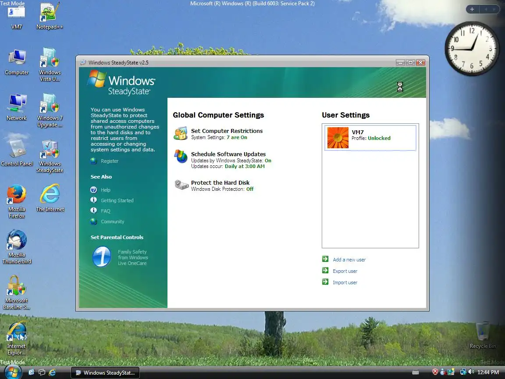Select the Windows 7 Upgrade desktop shortcut
505x379 pixels.
(x=50, y=110)
